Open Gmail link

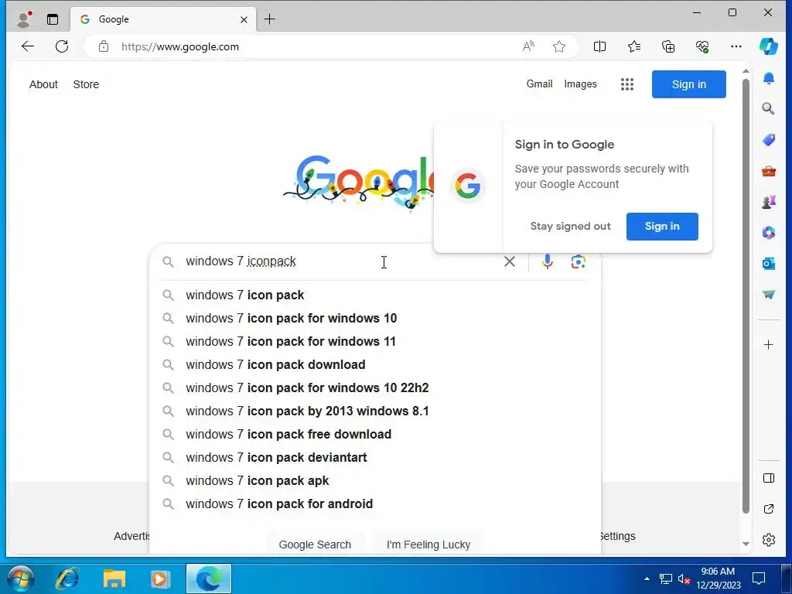tap(539, 84)
